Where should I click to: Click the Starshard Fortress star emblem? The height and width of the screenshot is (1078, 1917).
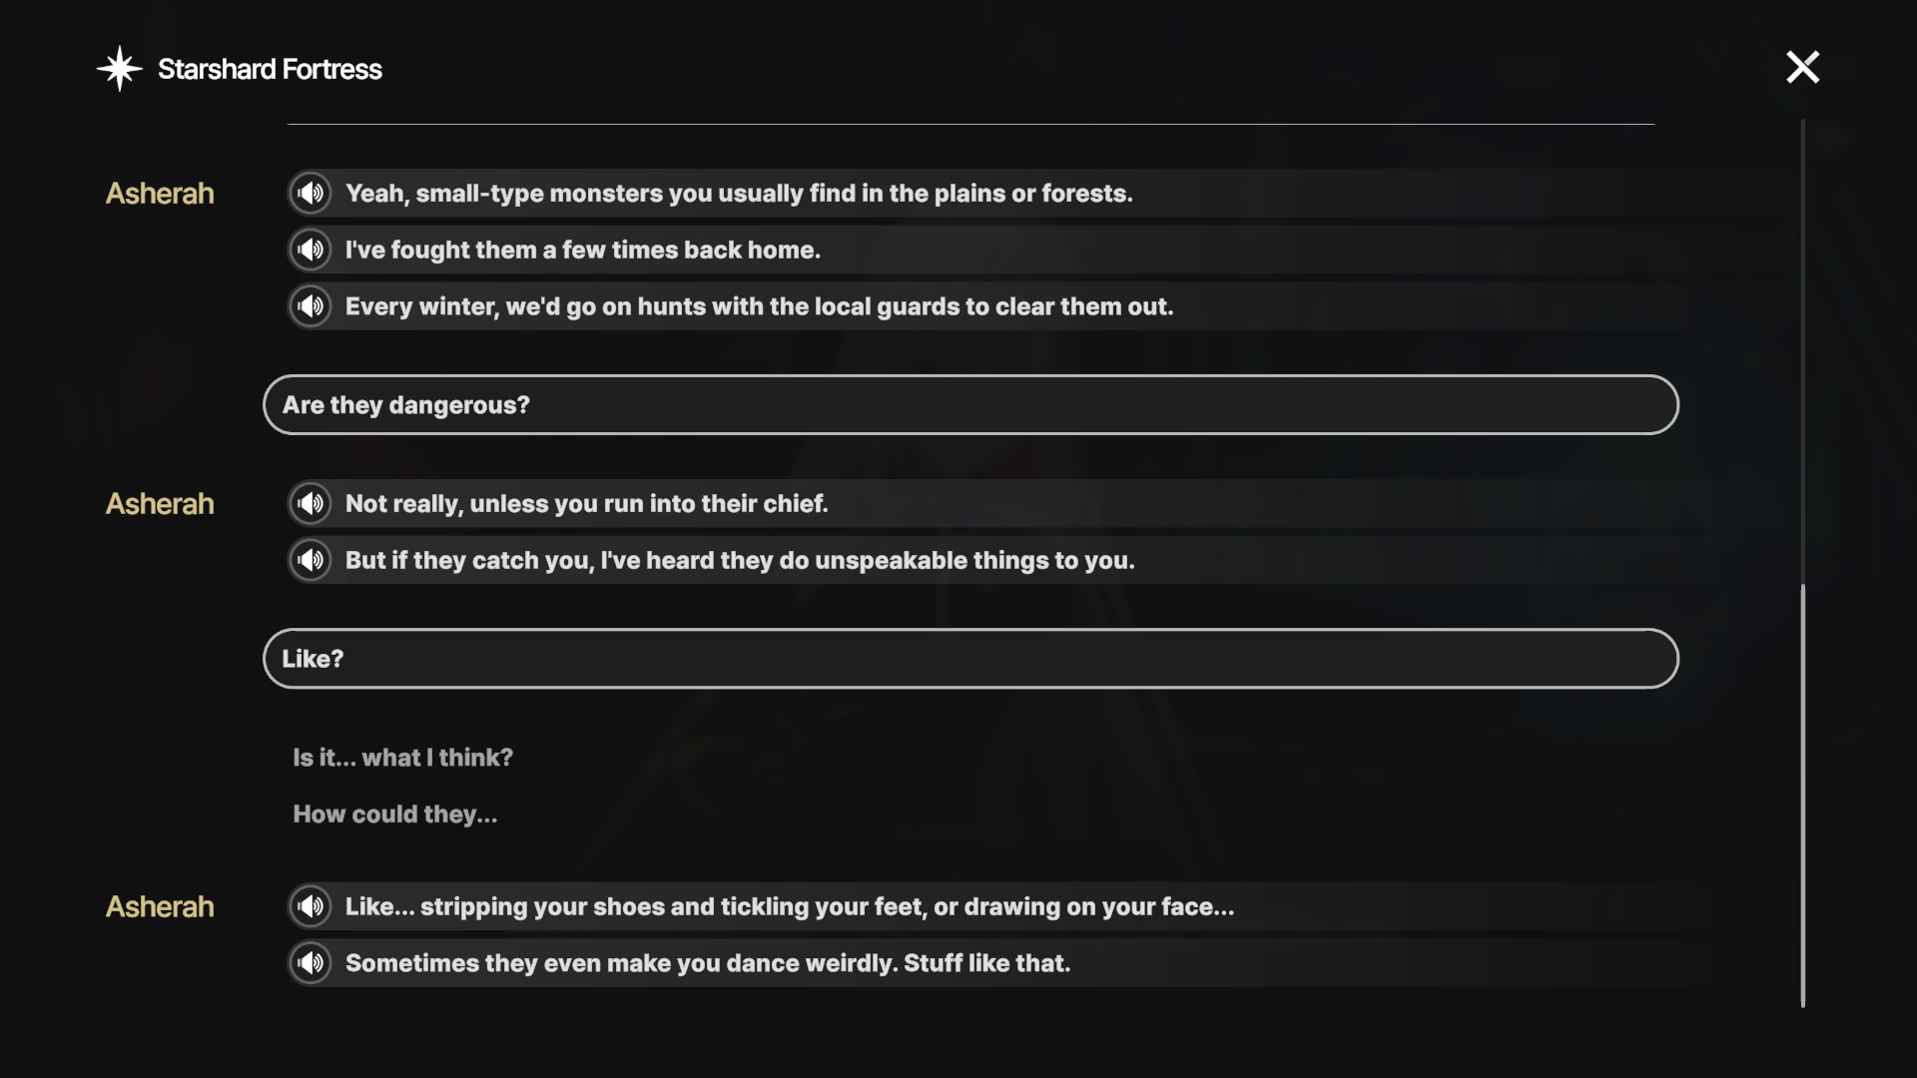[120, 69]
